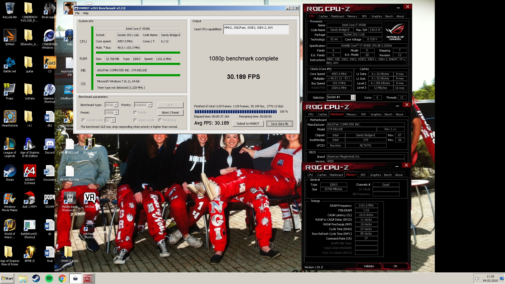Toggle the Pmode checkbox
The width and height of the screenshot is (505, 284).
click(x=135, y=113)
